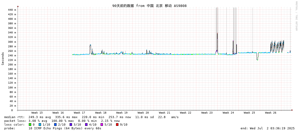The width and height of the screenshot is (299, 132).
Task: Click the Week 20 axis label
Action: pyautogui.click(x=143, y=113)
